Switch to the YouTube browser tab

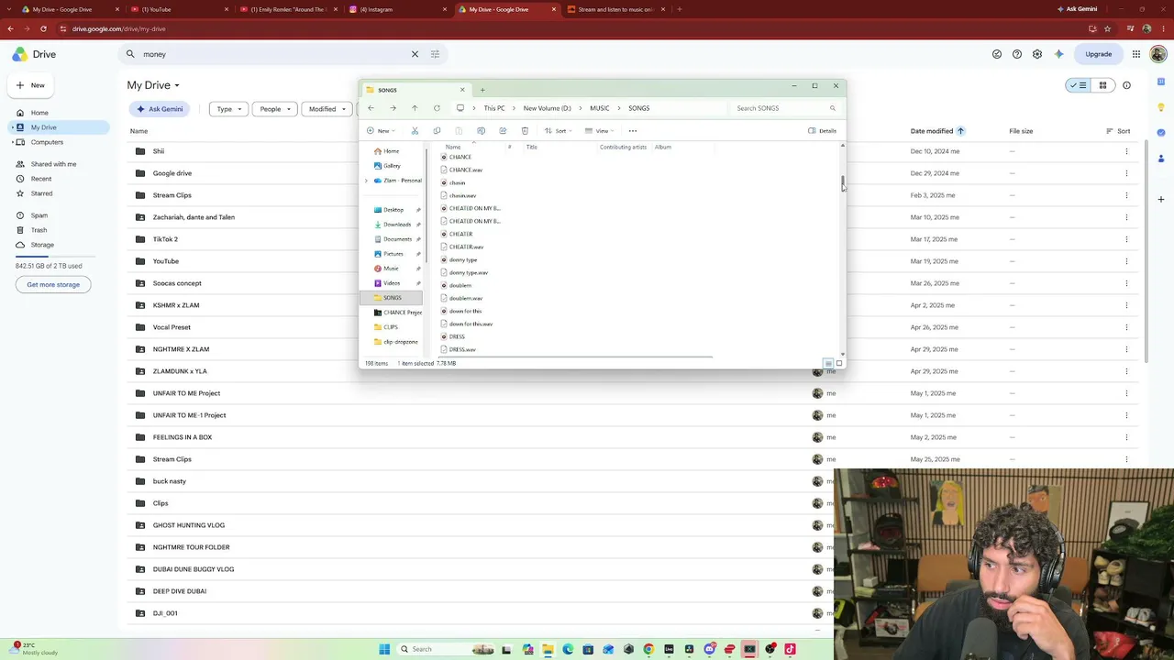coord(177,9)
